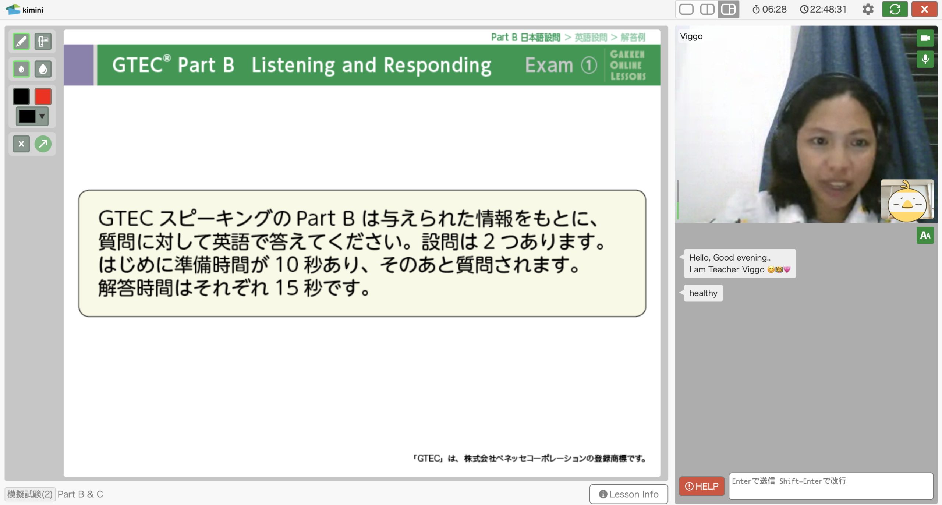Screen dimensions: 942x505
Task: Select the pen drawing tool
Action: click(21, 41)
